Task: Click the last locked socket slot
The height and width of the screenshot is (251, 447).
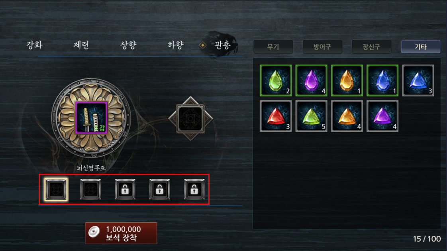Action: pyautogui.click(x=194, y=189)
